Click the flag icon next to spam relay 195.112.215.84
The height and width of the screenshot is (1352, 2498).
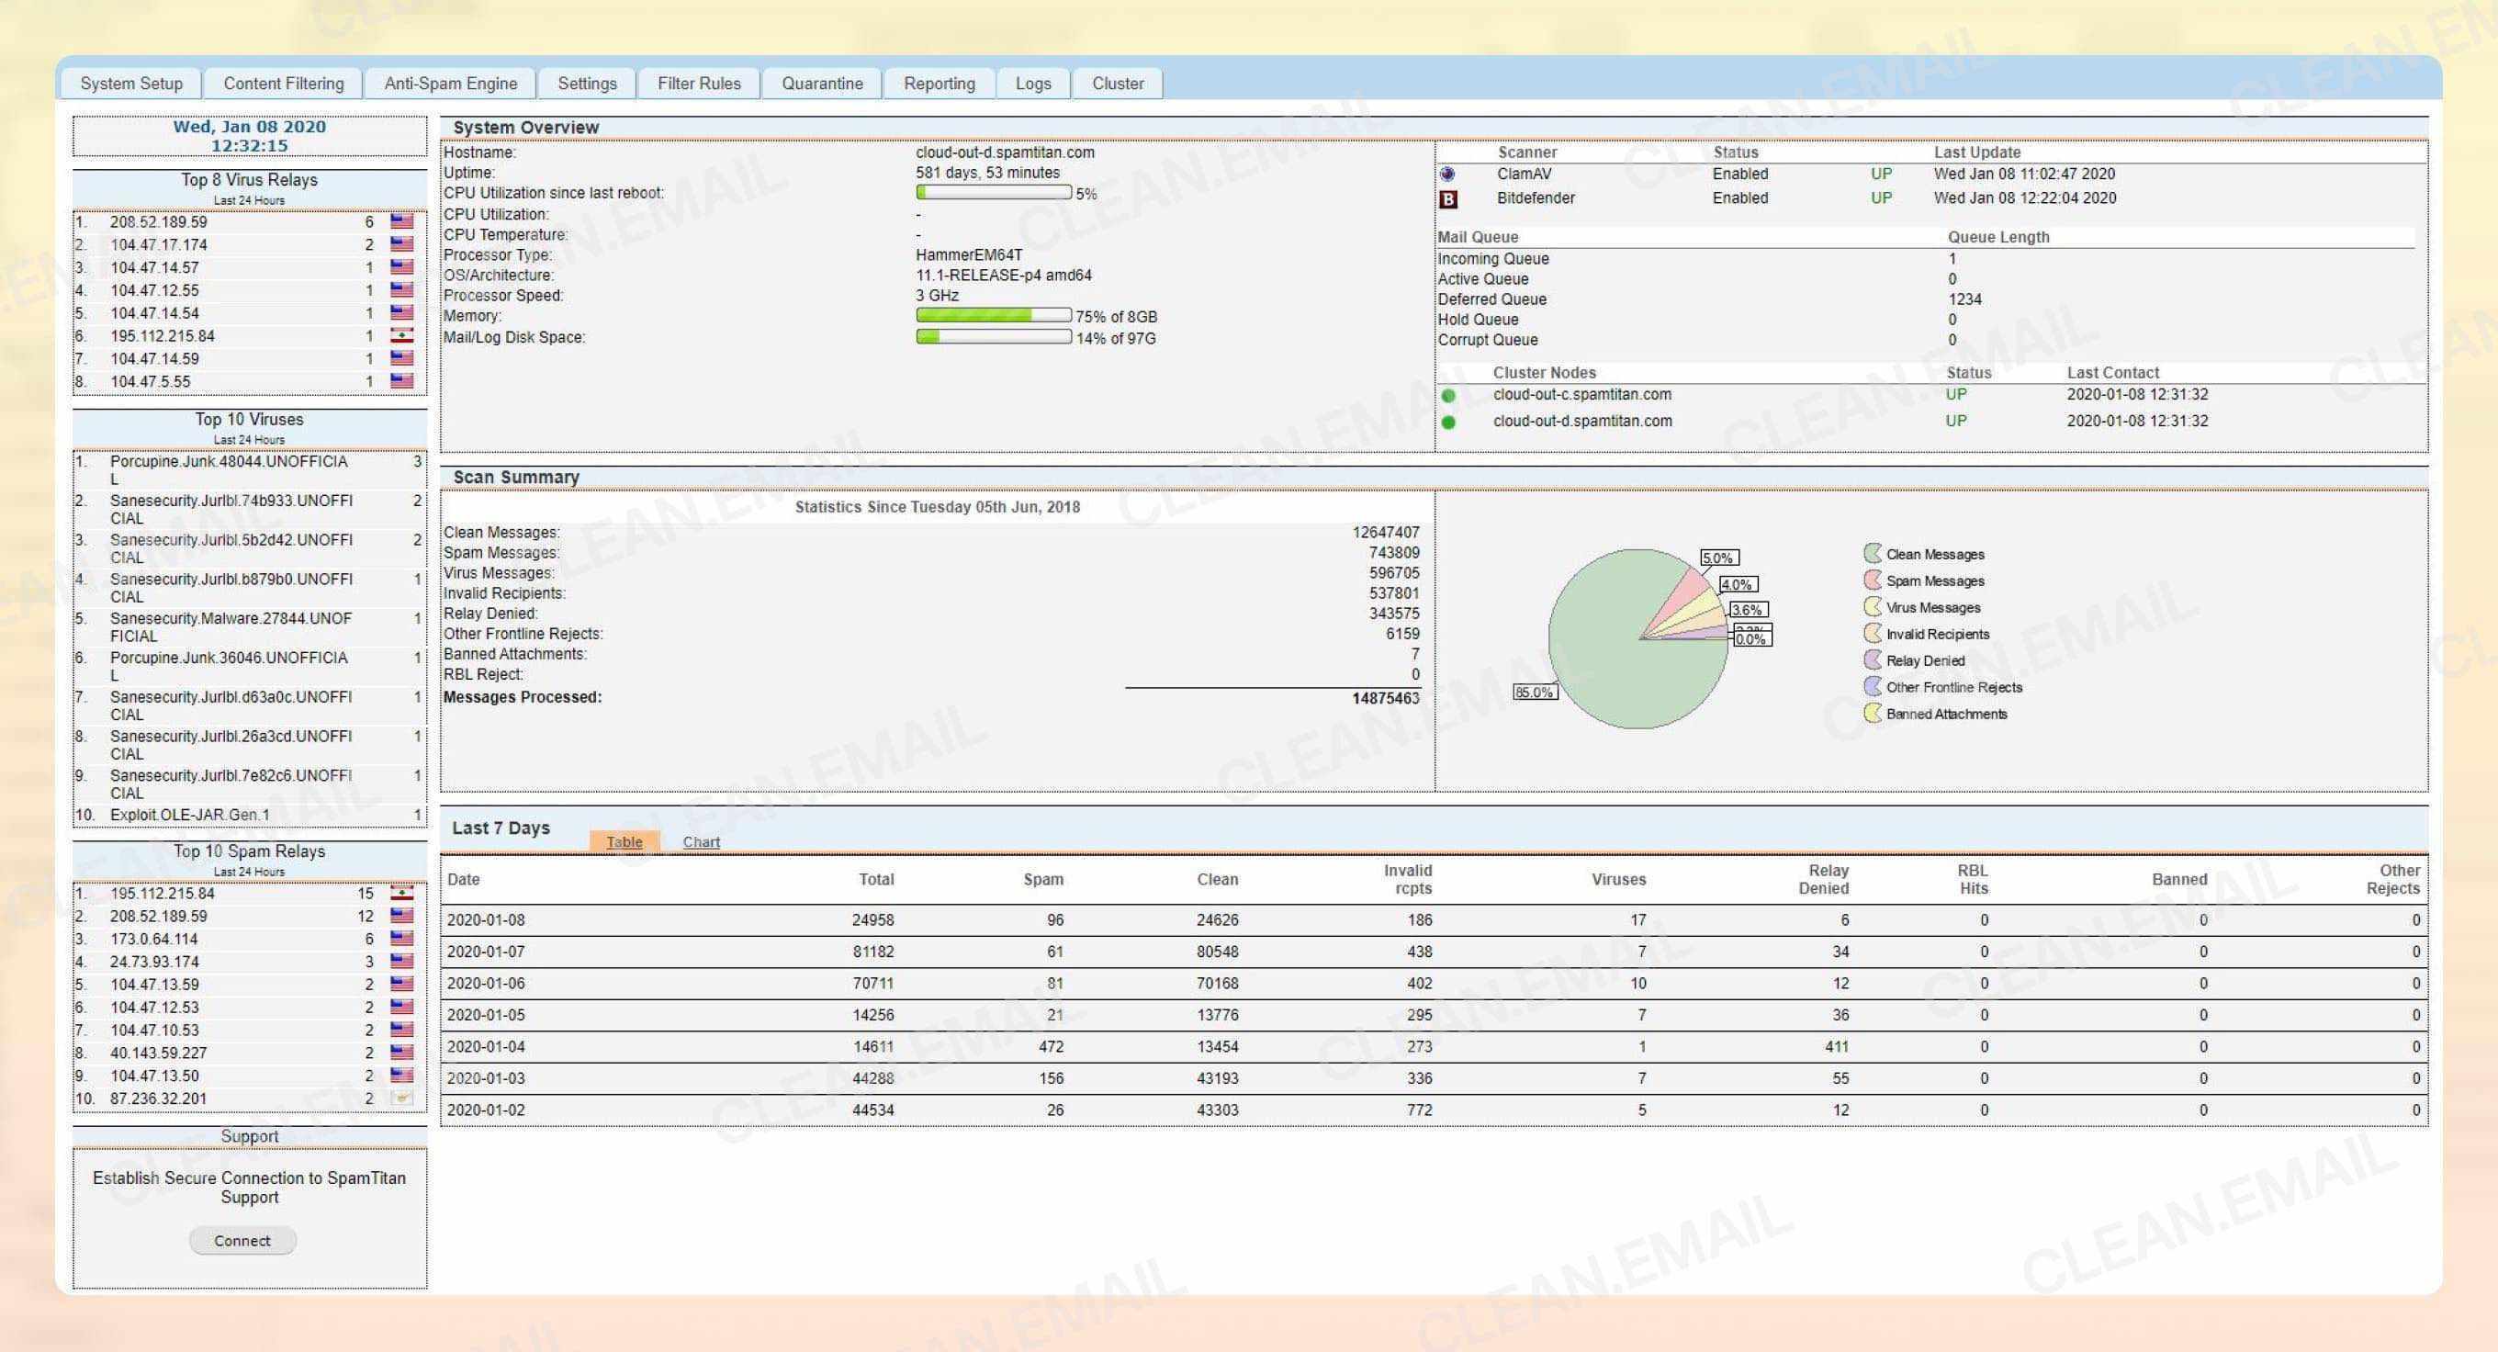coord(400,892)
